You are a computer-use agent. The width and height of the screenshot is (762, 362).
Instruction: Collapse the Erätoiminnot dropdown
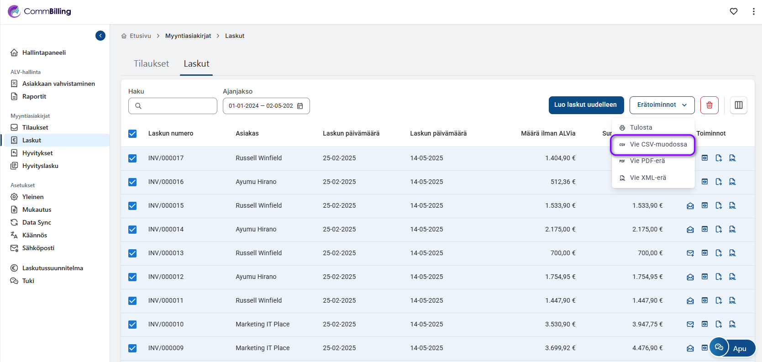pyautogui.click(x=662, y=105)
